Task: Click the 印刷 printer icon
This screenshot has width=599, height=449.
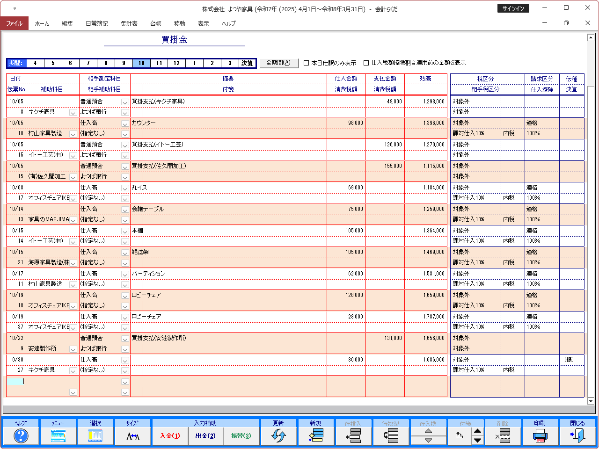Action: click(540, 436)
